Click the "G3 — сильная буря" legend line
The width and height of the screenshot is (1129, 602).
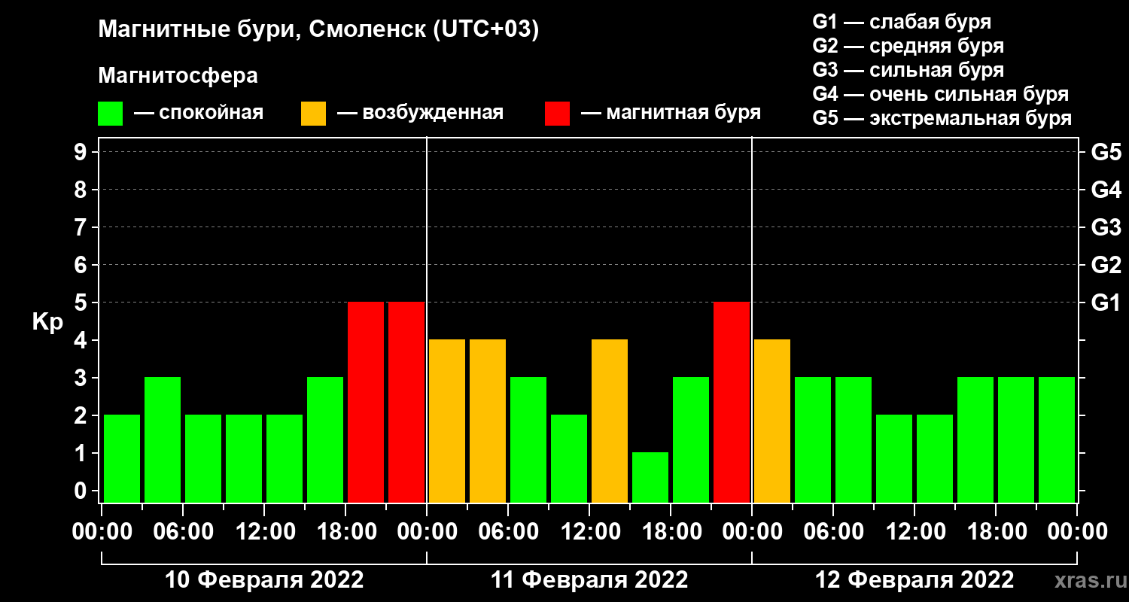pos(908,70)
